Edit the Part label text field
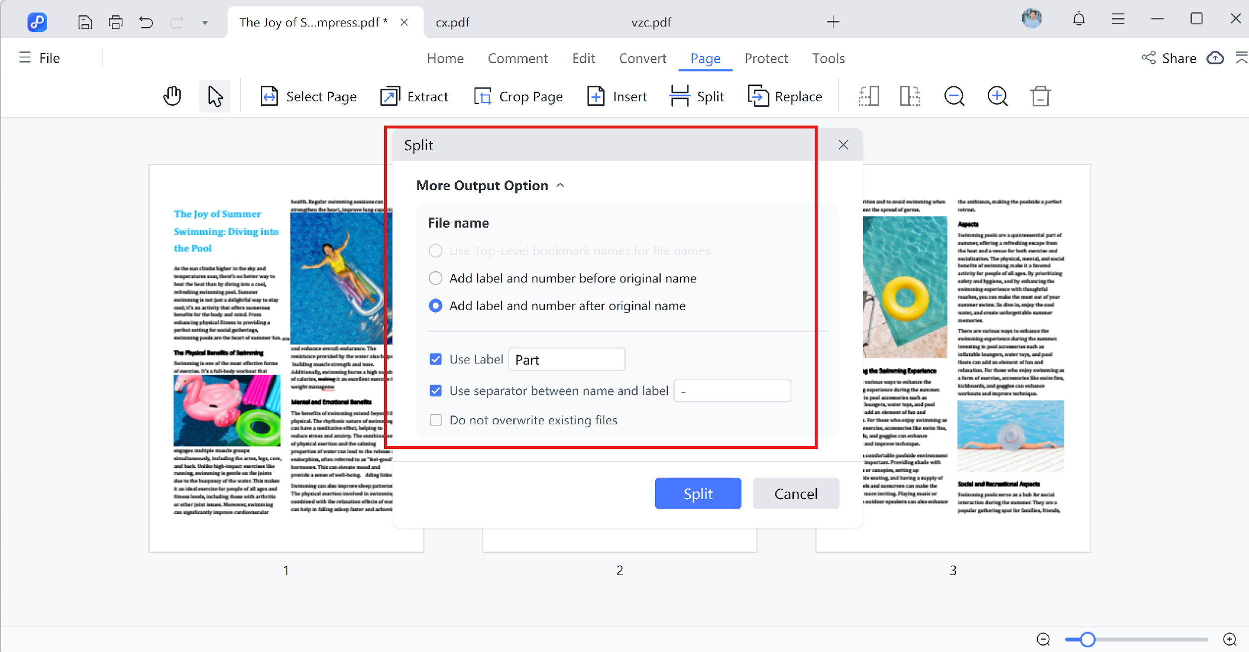 click(x=566, y=359)
